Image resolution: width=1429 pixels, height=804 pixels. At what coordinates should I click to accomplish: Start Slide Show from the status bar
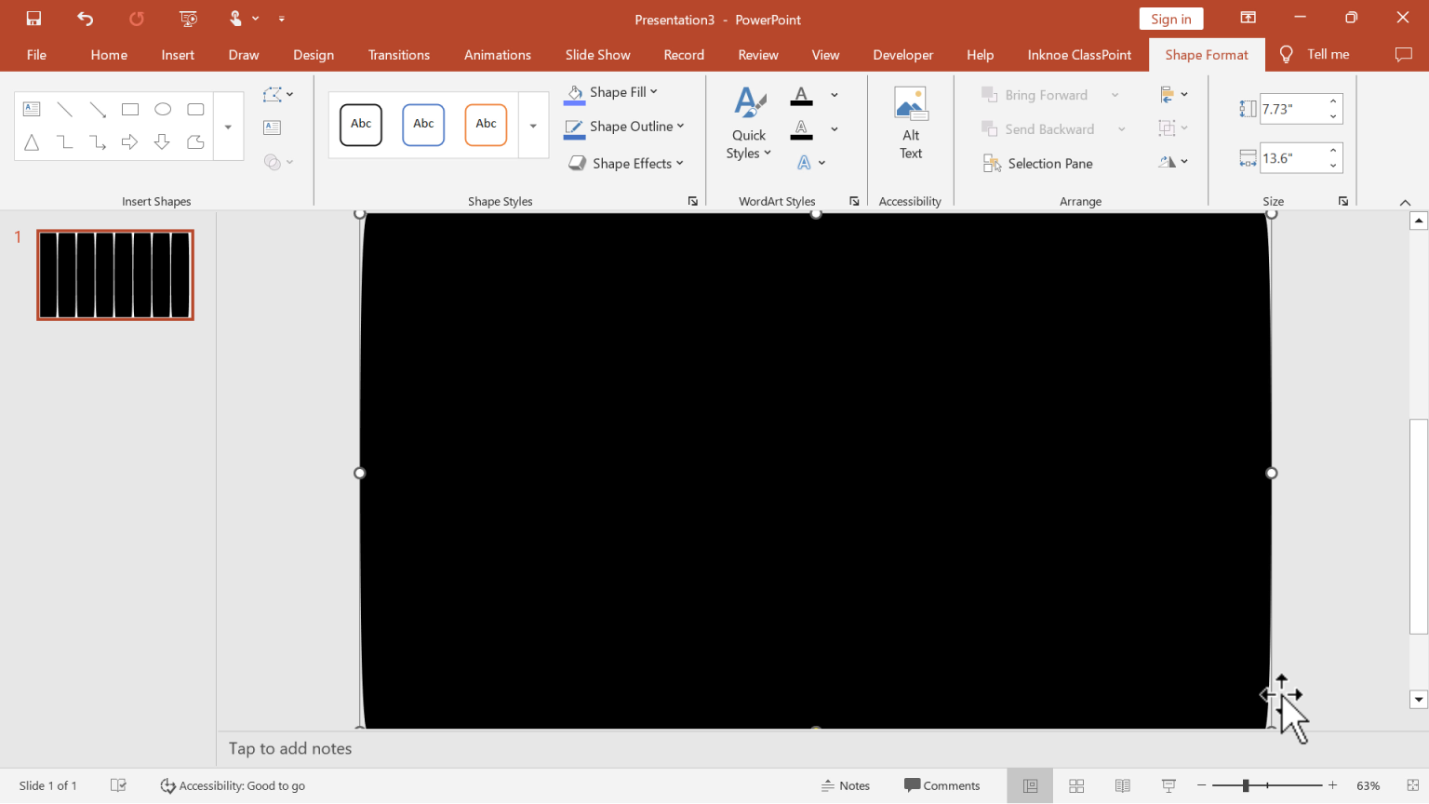click(x=1168, y=785)
